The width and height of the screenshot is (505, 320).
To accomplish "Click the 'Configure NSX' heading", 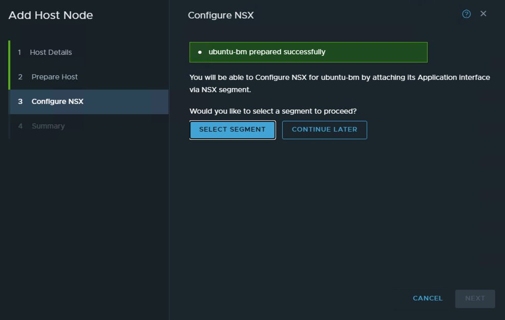I will click(x=221, y=15).
